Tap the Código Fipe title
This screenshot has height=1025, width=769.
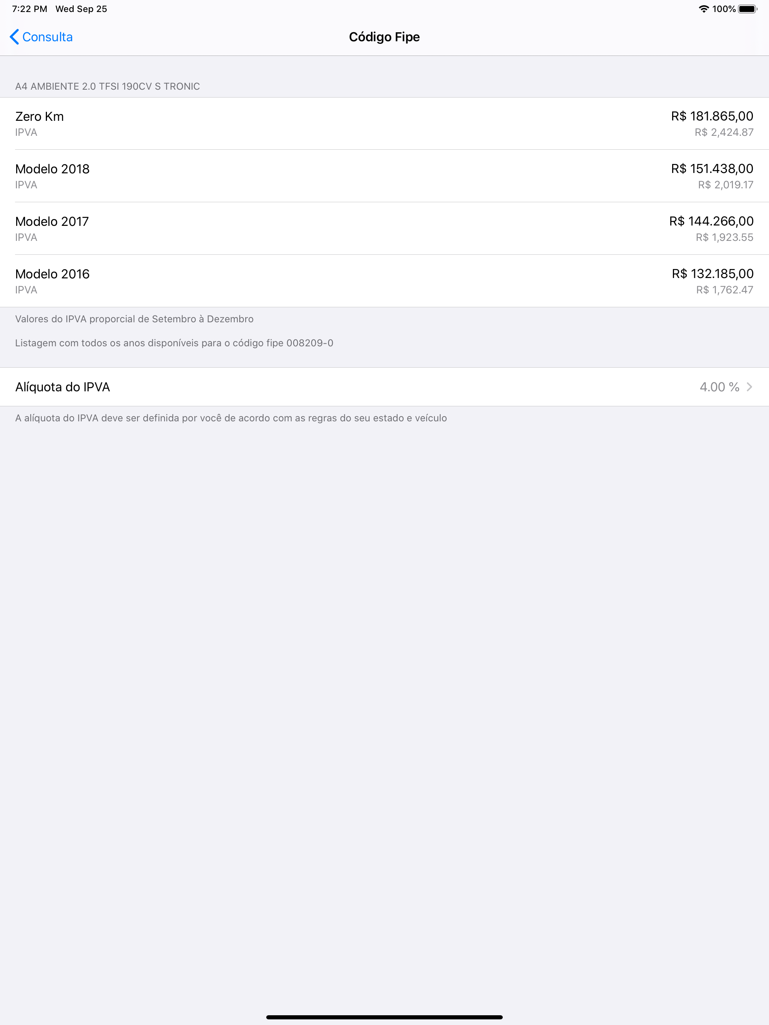click(x=384, y=37)
